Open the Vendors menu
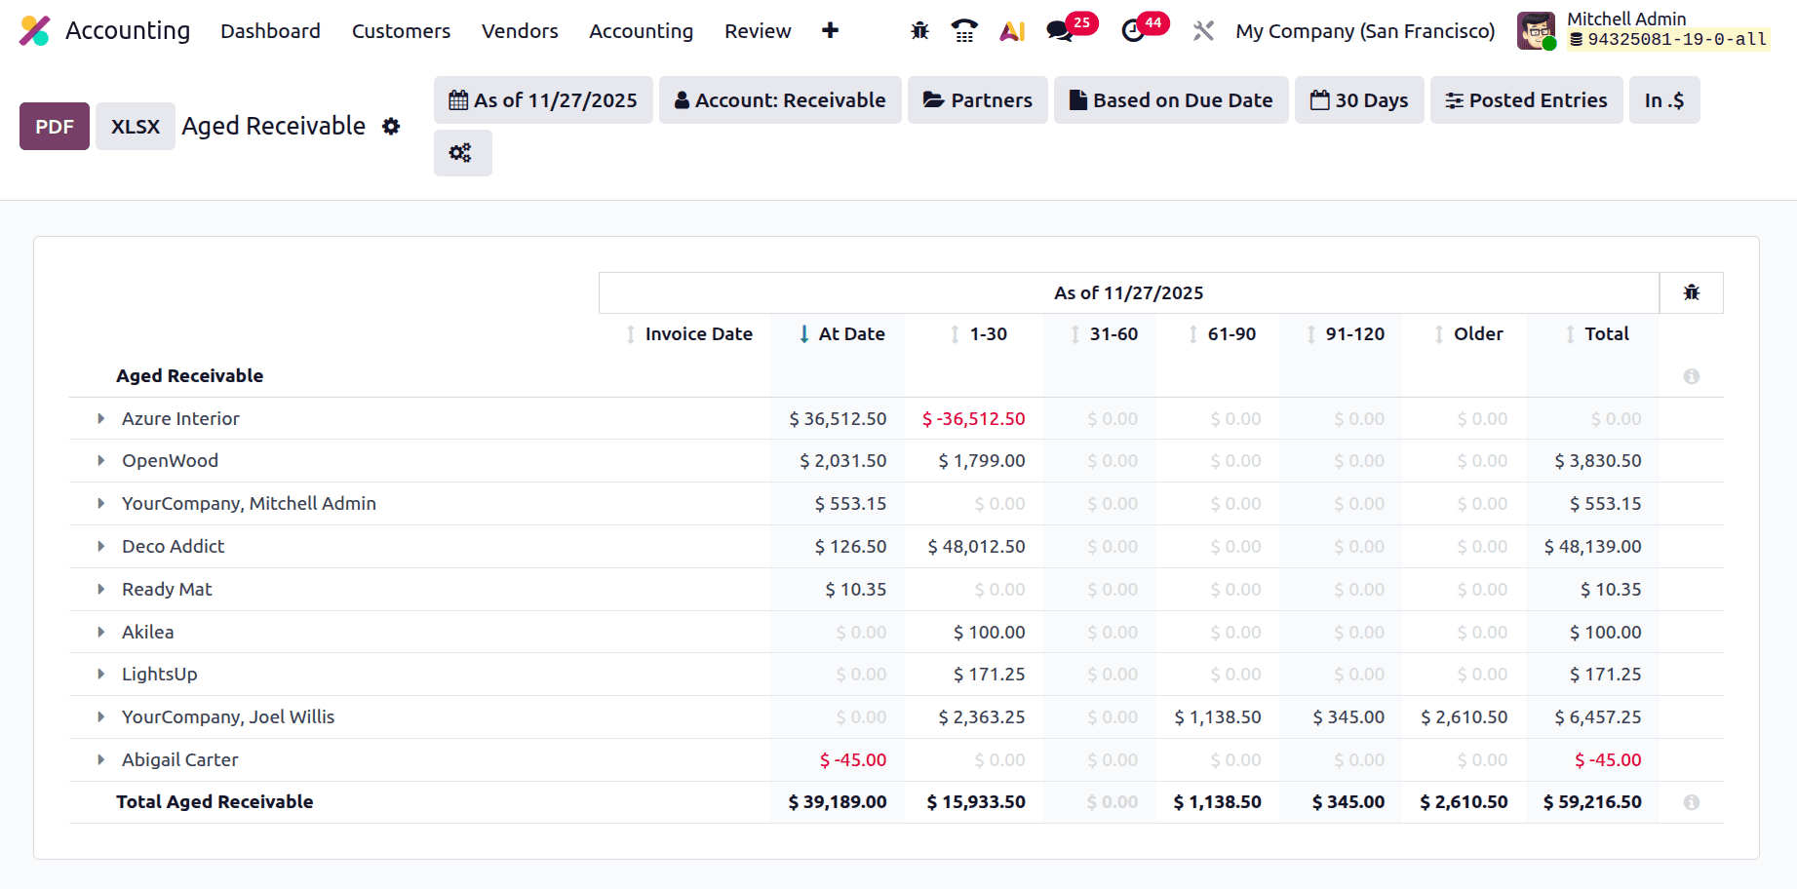This screenshot has height=889, width=1797. pos(520,31)
